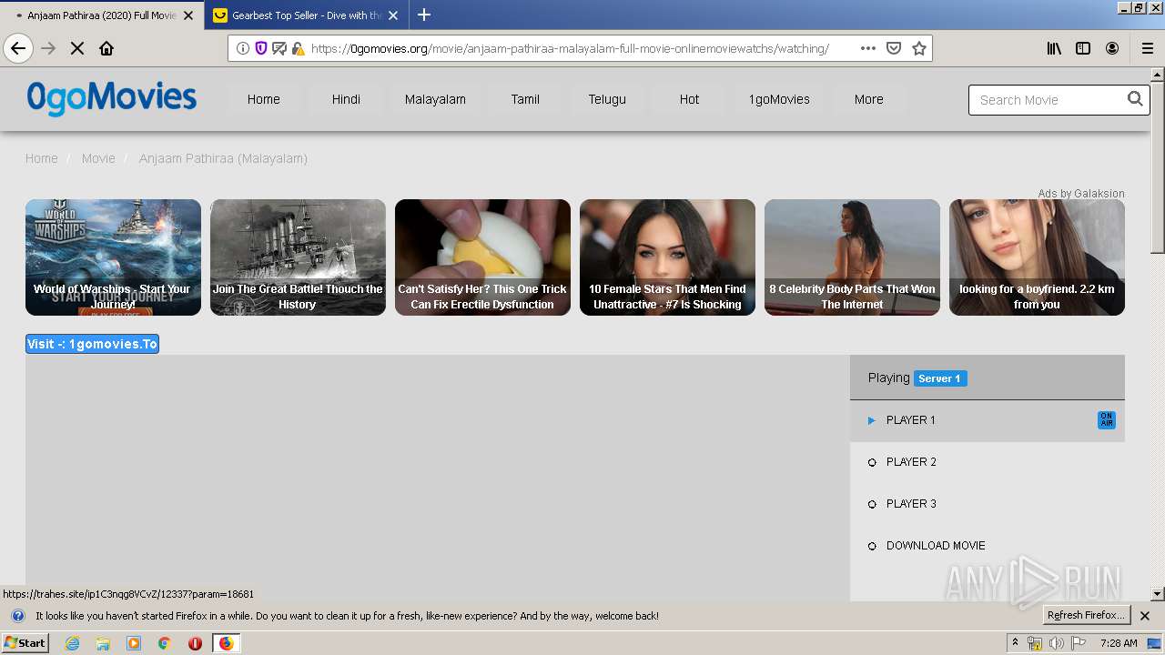Viewport: 1165px width, 655px height.
Task: Click the 0goMovies logo
Action: point(112,98)
